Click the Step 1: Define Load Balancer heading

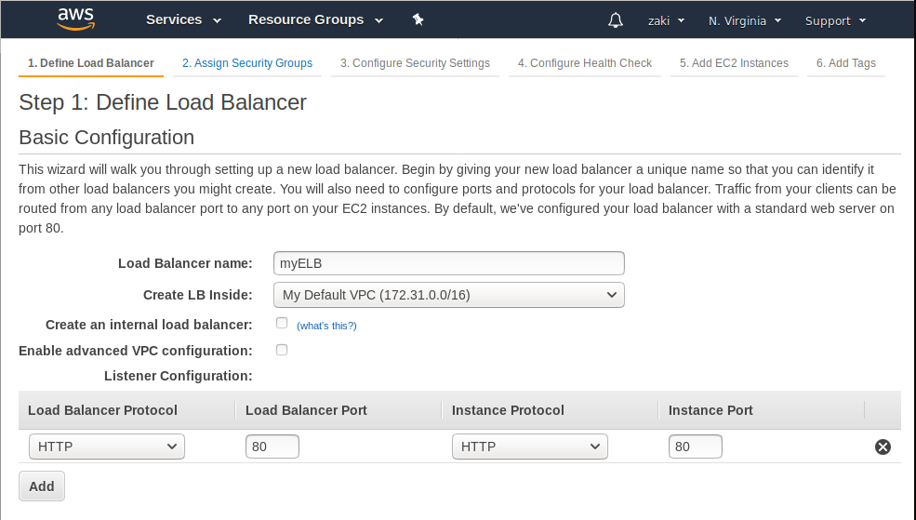click(163, 102)
